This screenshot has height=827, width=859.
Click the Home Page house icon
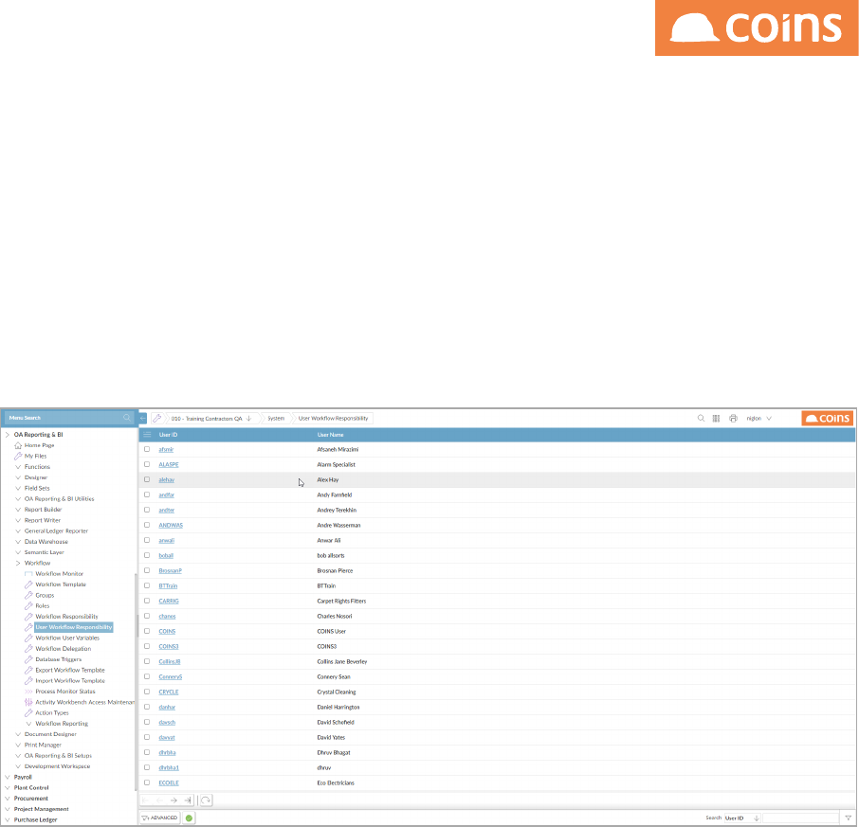click(18, 445)
